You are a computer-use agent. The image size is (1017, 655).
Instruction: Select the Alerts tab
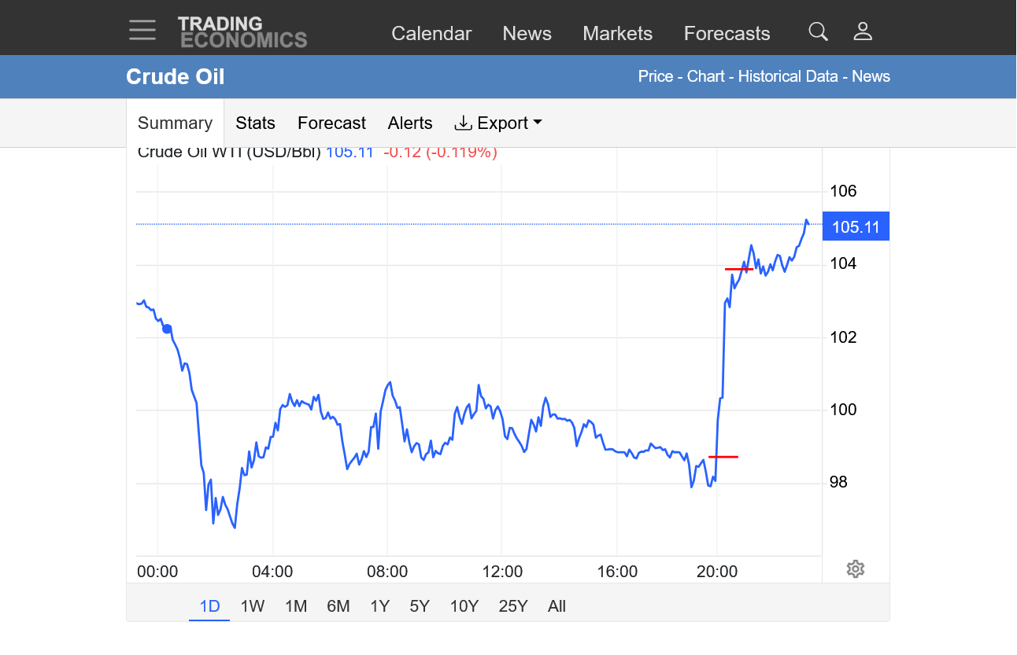(x=409, y=123)
